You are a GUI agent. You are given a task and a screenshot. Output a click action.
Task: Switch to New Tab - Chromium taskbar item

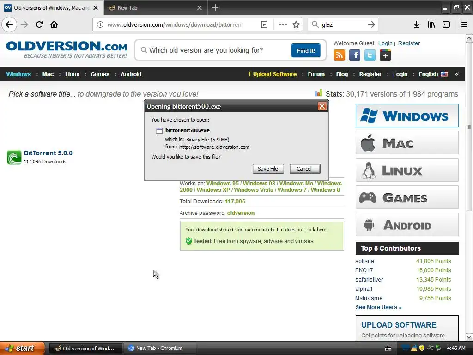click(x=159, y=348)
